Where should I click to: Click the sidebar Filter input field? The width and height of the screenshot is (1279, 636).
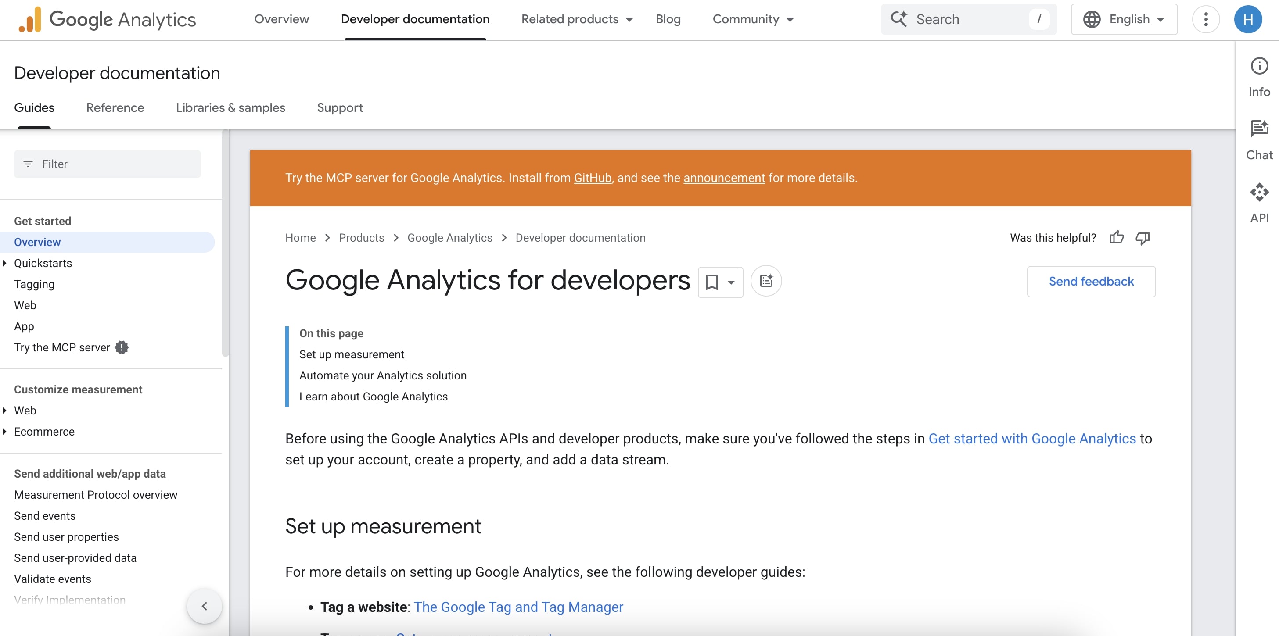107,164
